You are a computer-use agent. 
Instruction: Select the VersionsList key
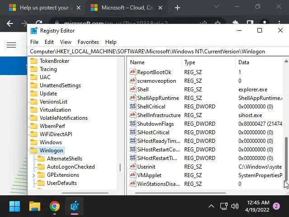click(53, 101)
